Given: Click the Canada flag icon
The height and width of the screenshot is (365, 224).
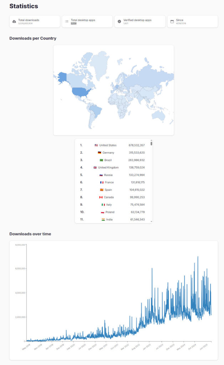Looking at the screenshot, I should pyautogui.click(x=101, y=197).
